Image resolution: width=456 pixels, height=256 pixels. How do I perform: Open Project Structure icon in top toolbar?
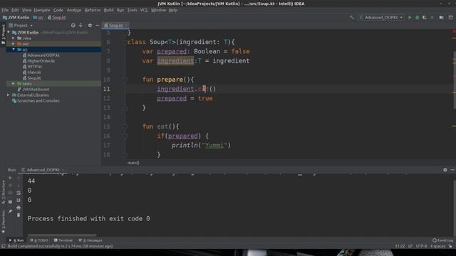point(442,18)
